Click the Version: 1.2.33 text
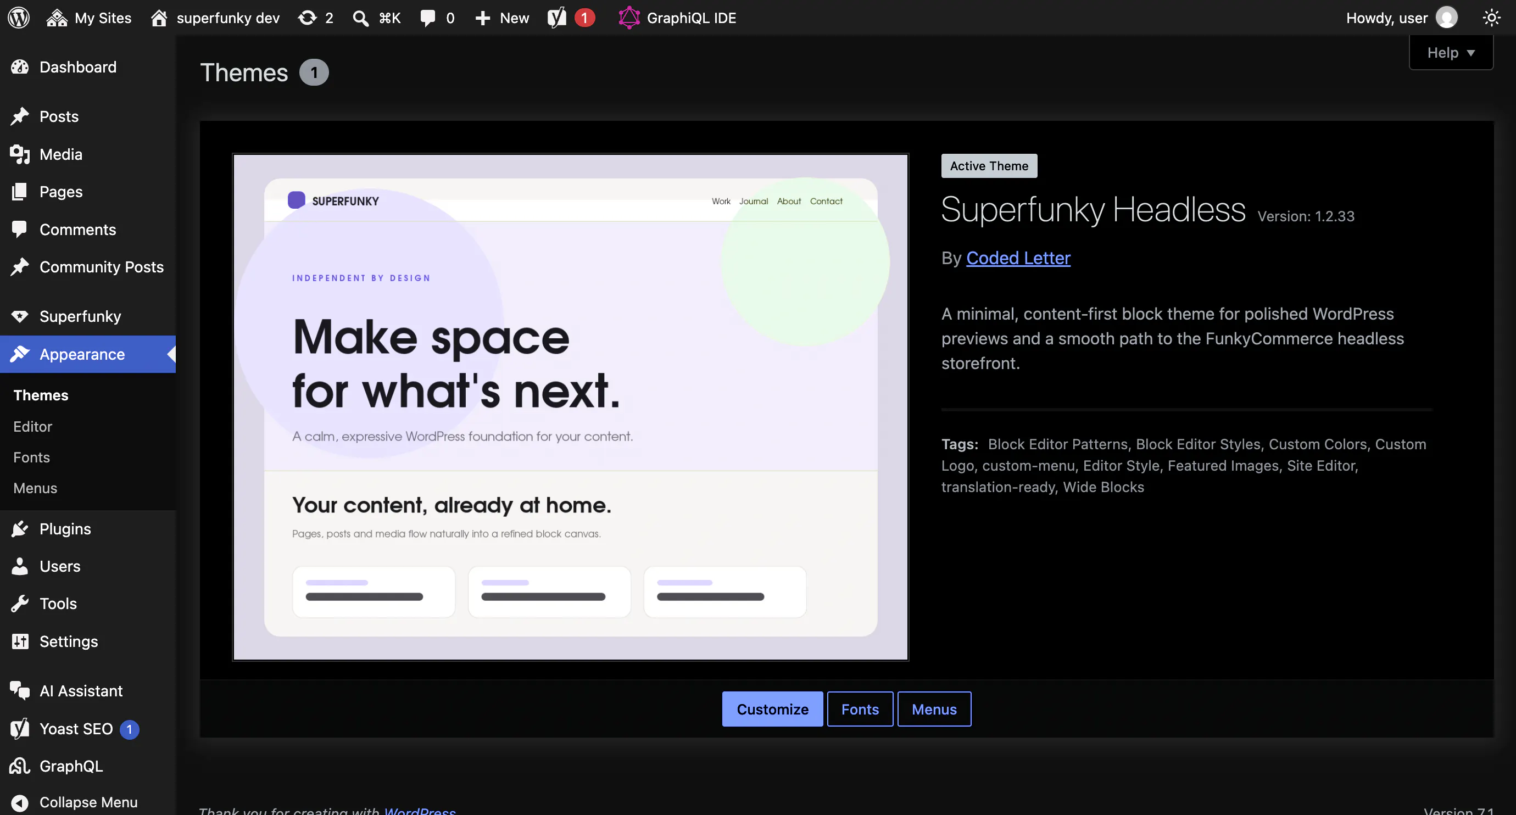This screenshot has width=1516, height=815. pyautogui.click(x=1306, y=216)
